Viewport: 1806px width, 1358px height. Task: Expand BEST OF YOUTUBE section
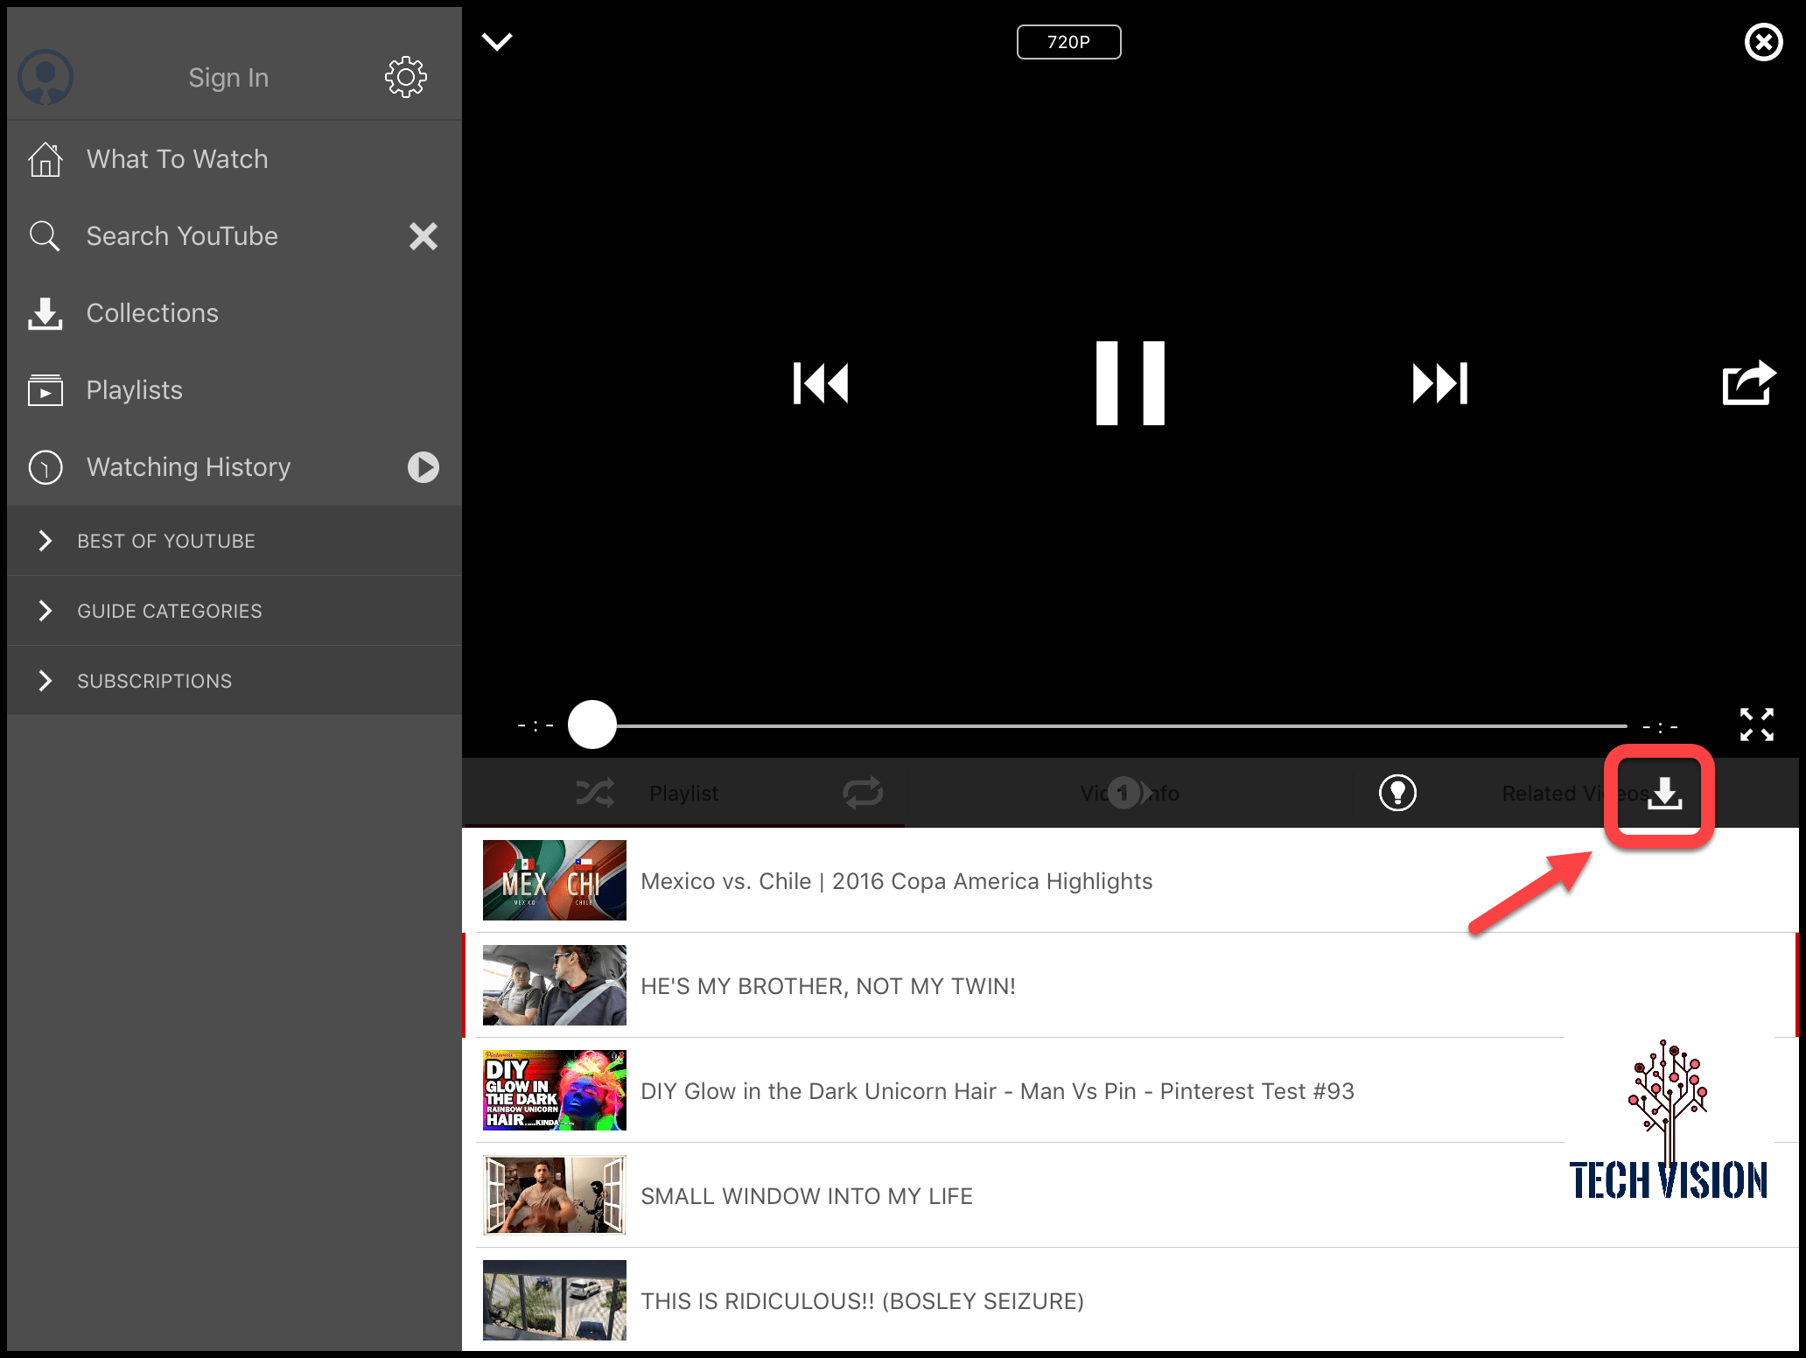[x=166, y=541]
